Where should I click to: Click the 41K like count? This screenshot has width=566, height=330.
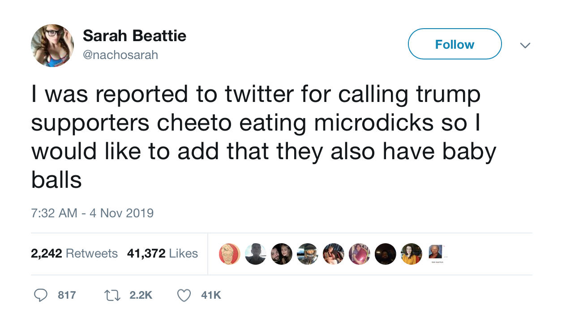(211, 295)
